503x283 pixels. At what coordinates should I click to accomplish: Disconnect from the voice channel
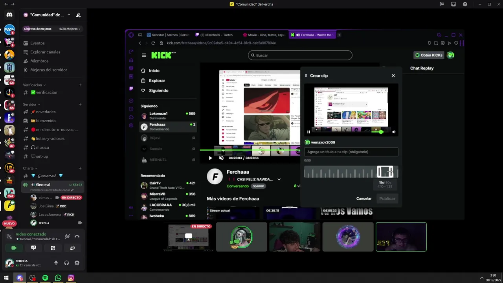pyautogui.click(x=77, y=236)
